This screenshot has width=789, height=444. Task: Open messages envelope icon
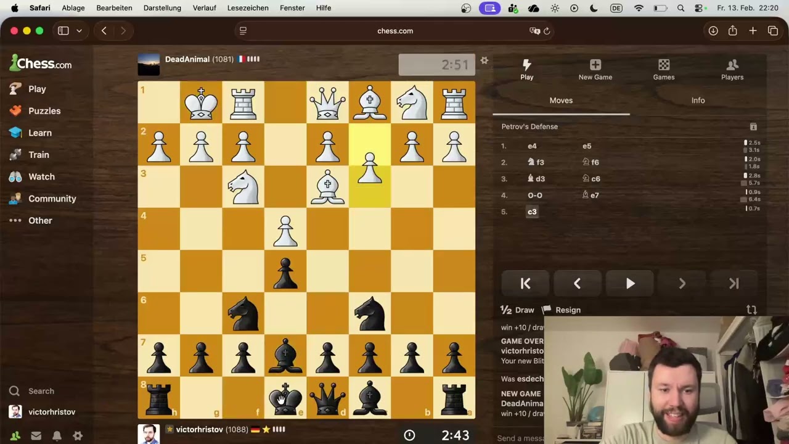click(36, 435)
